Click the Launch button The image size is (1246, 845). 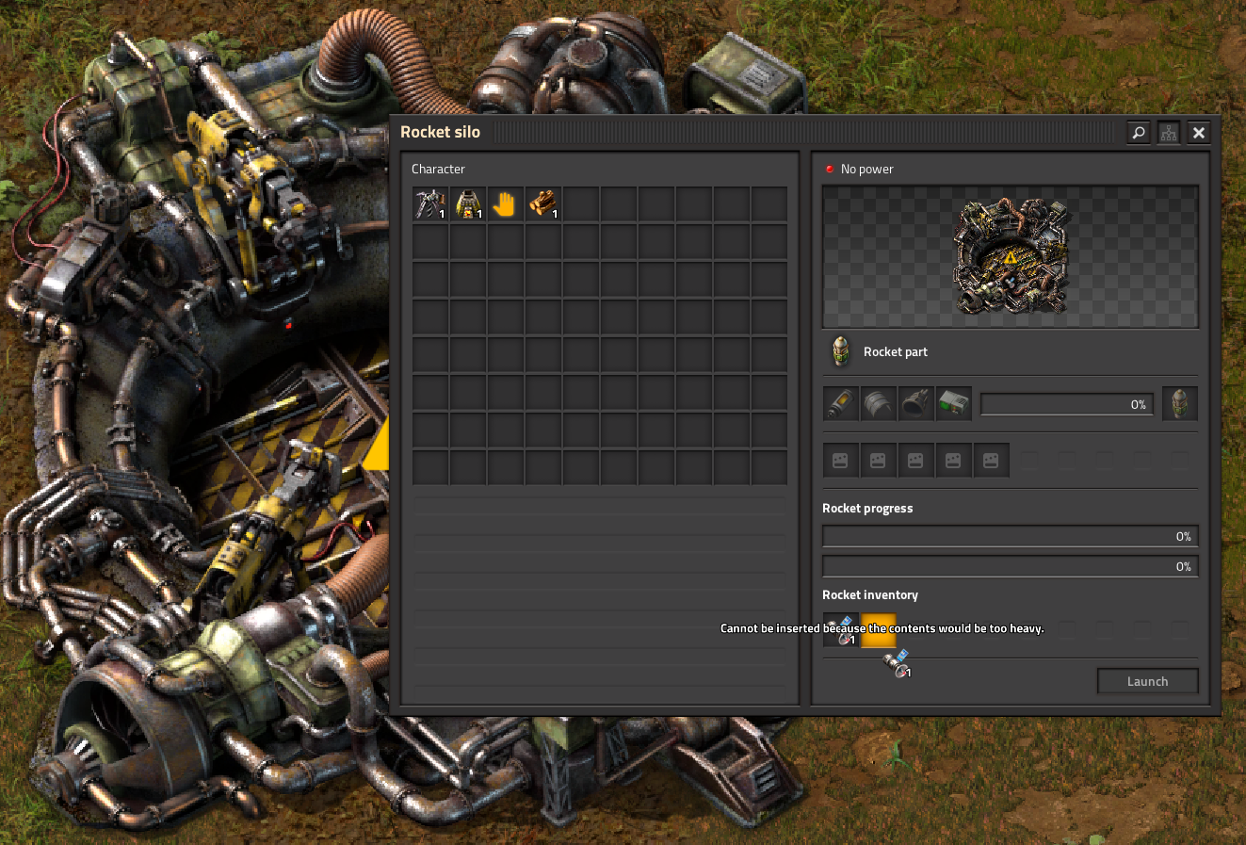[1148, 681]
